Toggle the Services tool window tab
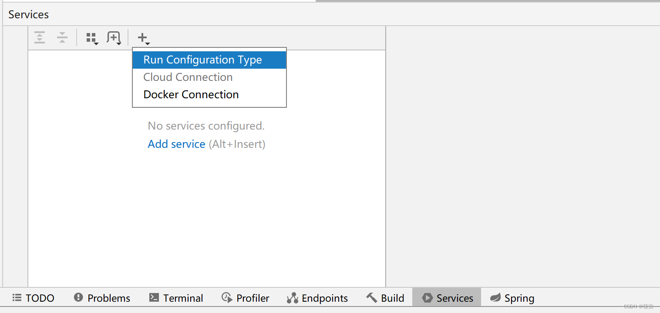 [447, 298]
